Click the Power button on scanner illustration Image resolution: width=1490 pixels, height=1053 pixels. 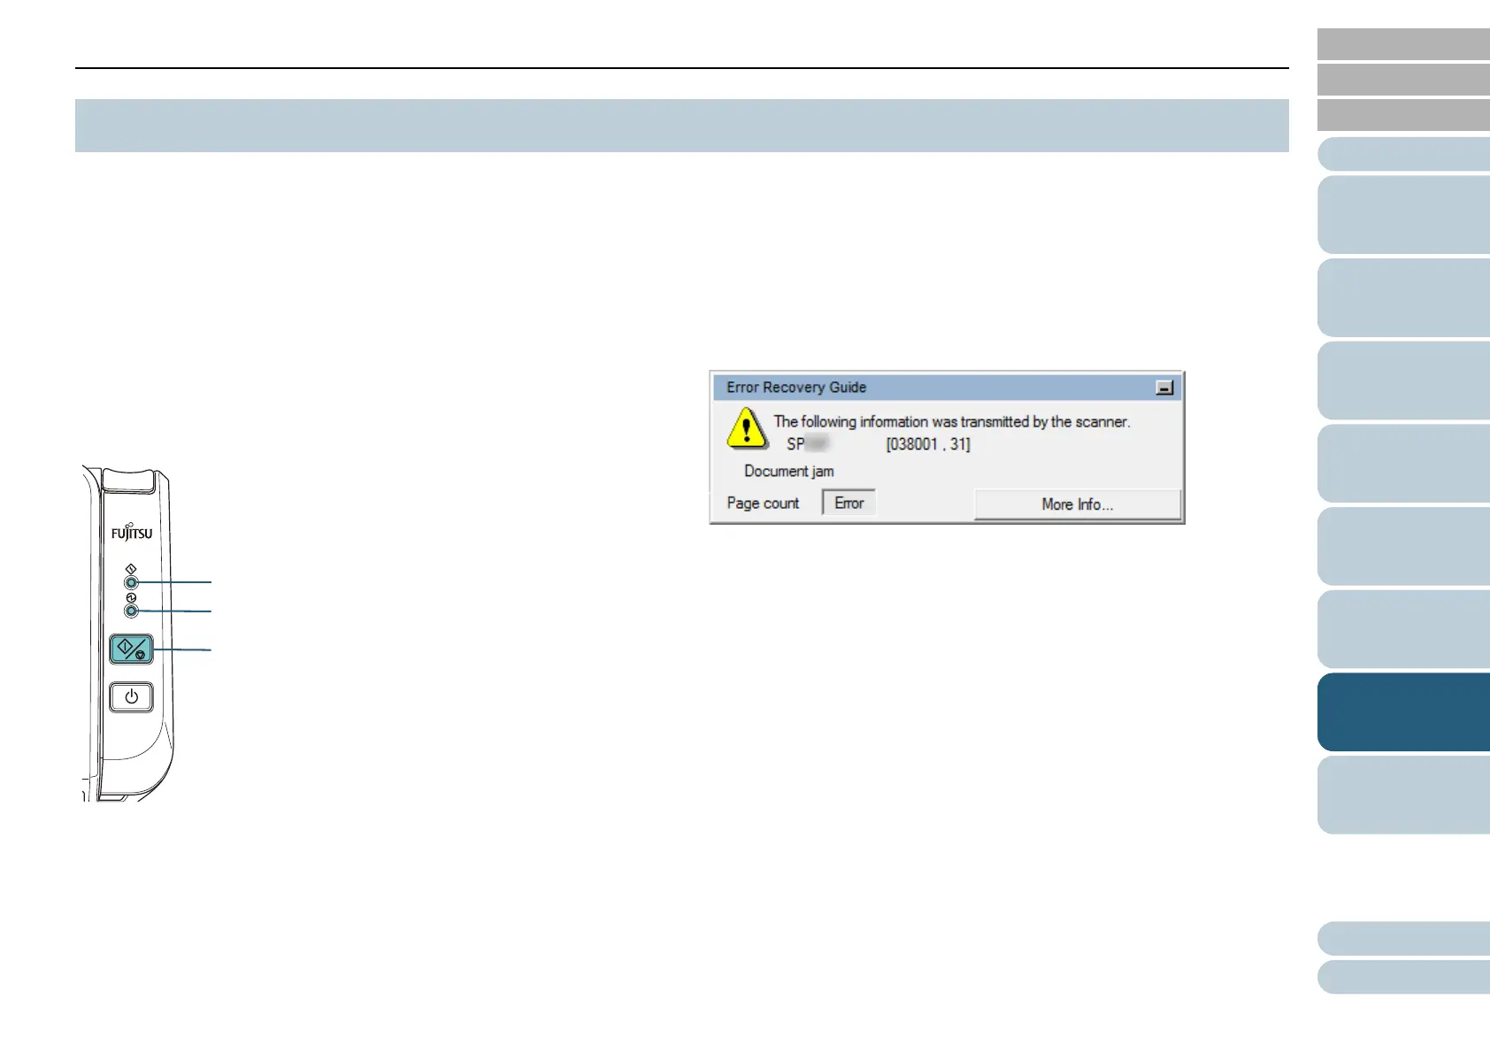[x=131, y=697]
